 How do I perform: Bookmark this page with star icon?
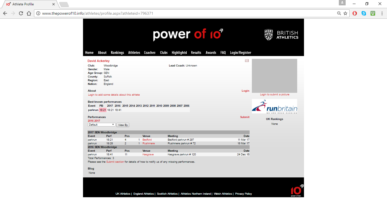pyautogui.click(x=345, y=13)
